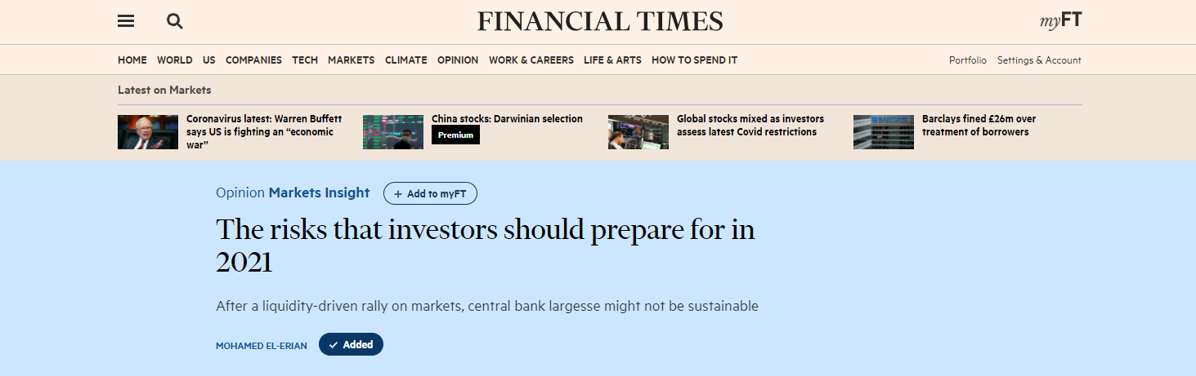The image size is (1196, 376).
Task: Open the Markets Insight topic link
Action: click(x=319, y=193)
